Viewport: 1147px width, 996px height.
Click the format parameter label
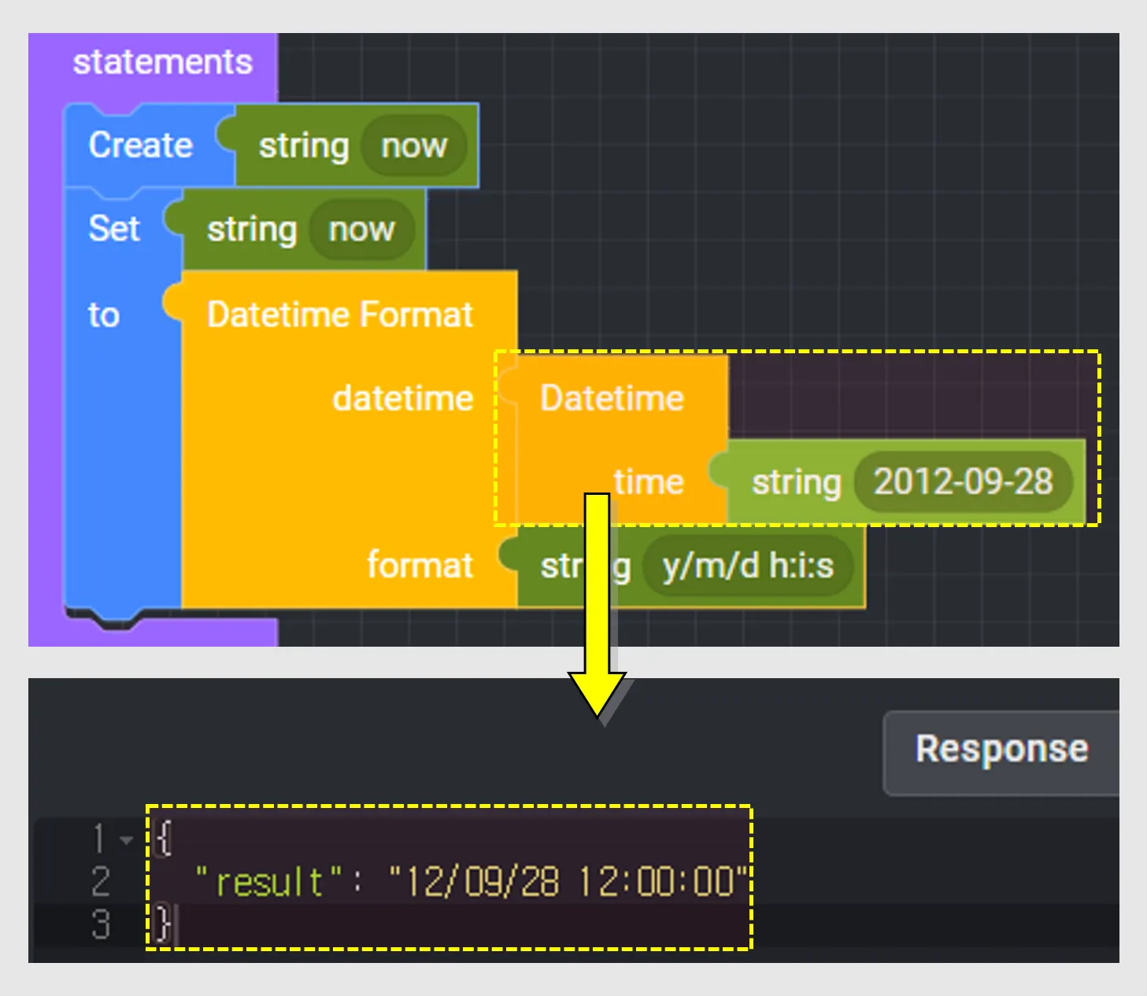[x=421, y=565]
